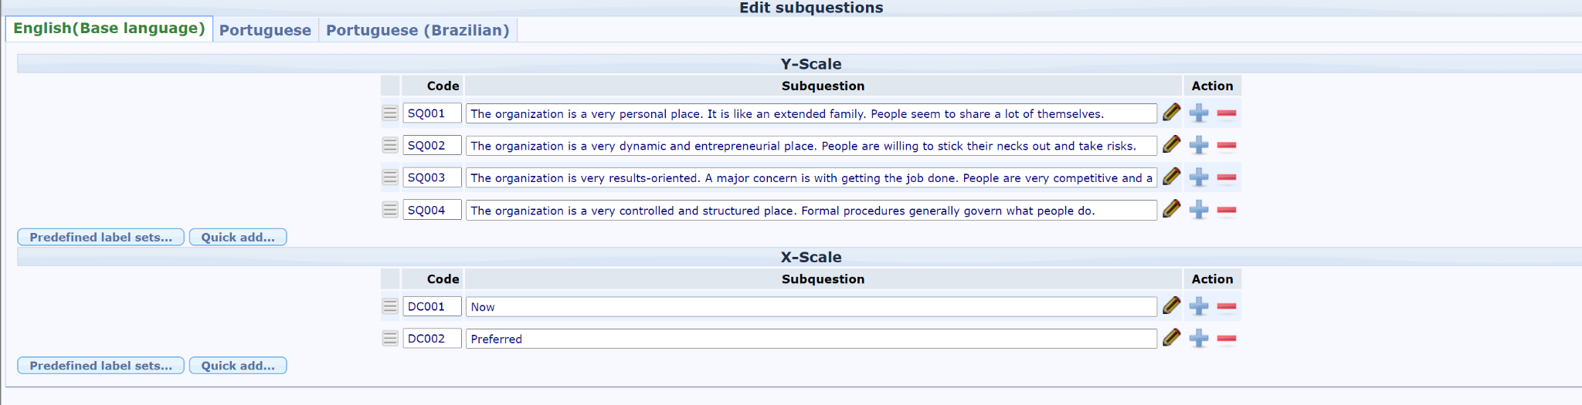This screenshot has height=405, width=1582.
Task: Open the Portuguese (Brazilian) language tab
Action: coord(417,30)
